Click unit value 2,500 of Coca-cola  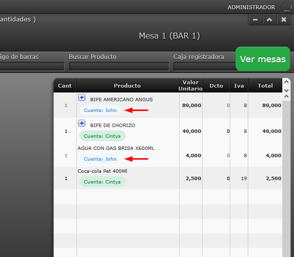193,179
